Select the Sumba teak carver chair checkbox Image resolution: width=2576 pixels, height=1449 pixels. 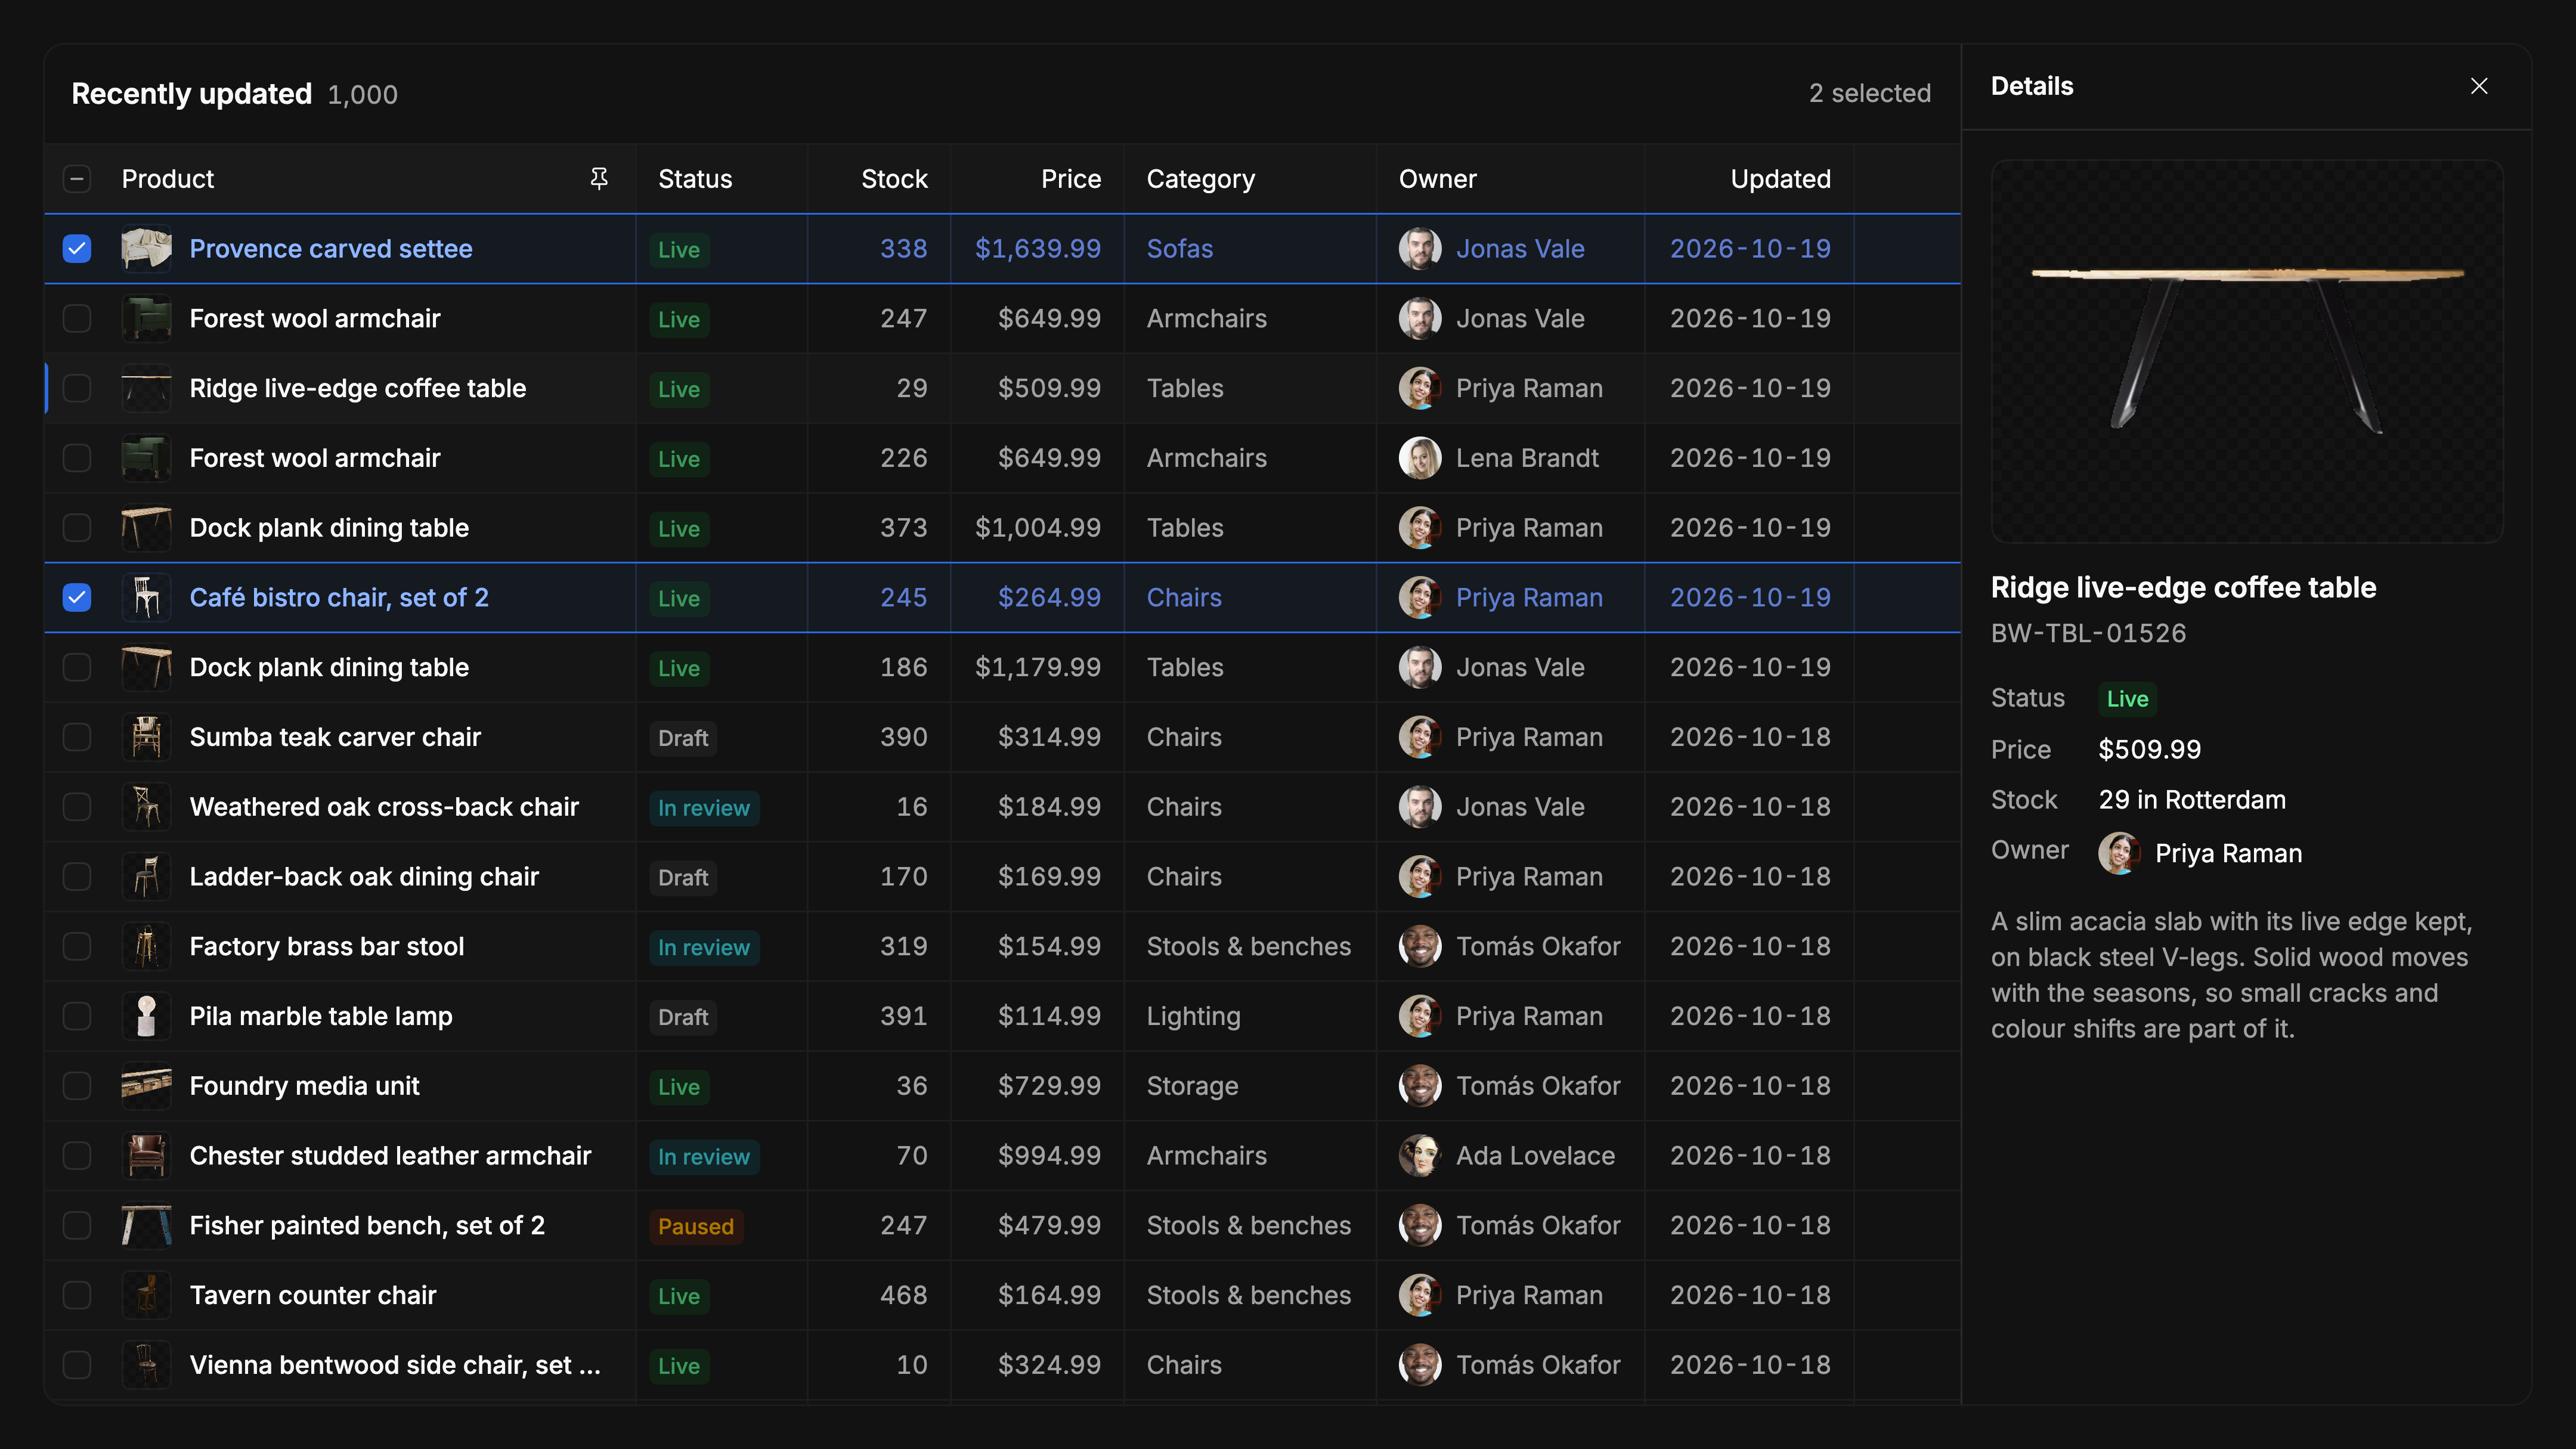tap(77, 737)
